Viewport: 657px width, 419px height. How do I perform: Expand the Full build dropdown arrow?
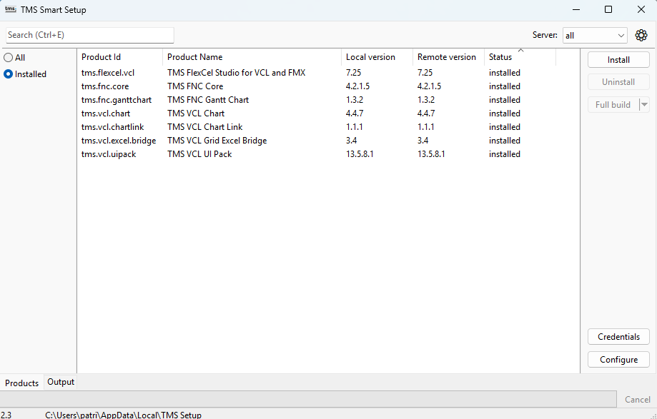point(644,105)
